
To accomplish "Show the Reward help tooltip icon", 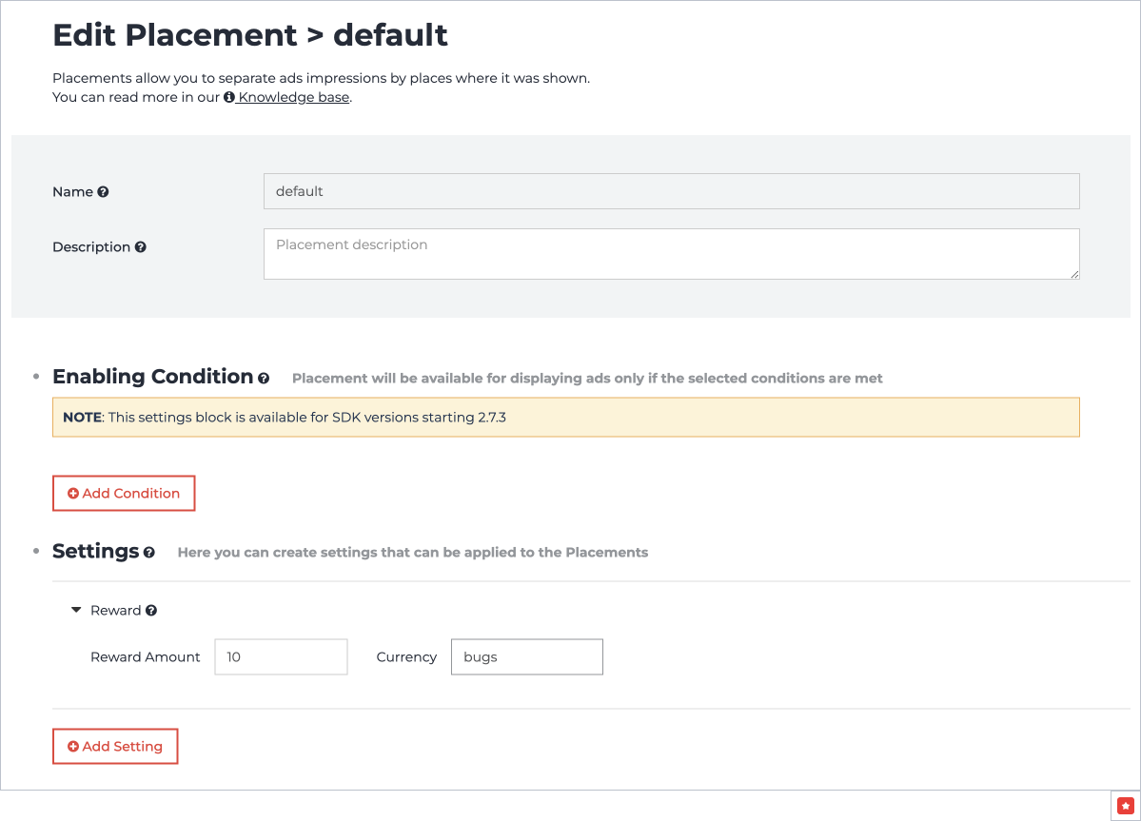I will point(151,611).
